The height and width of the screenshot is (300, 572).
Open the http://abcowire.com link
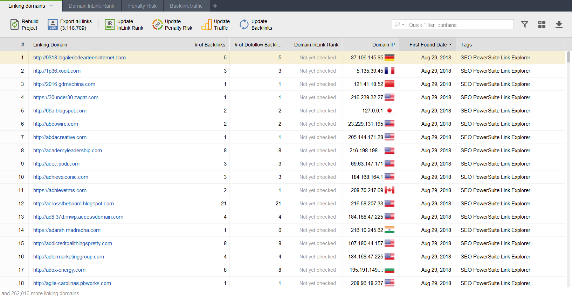(56, 124)
